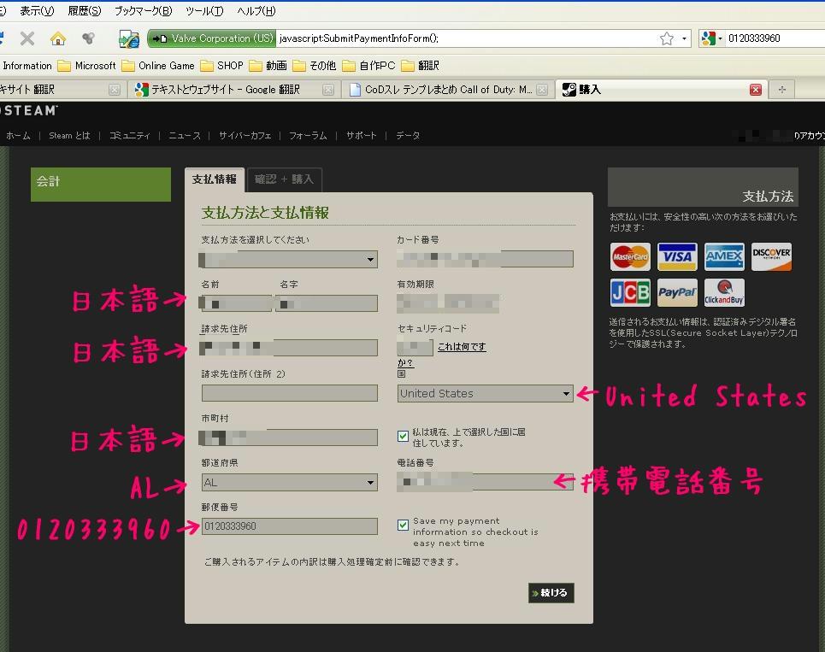Select the AMEX payment logo
The height and width of the screenshot is (652, 825).
(724, 256)
